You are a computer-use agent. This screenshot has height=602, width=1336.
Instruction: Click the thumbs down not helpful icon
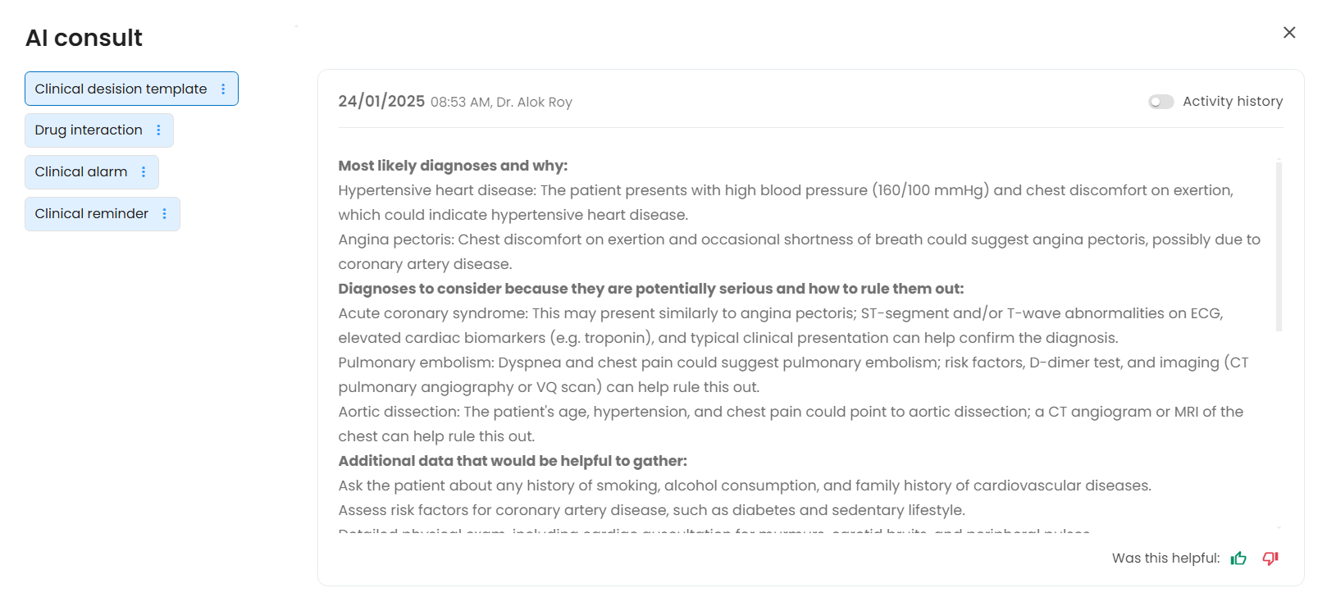point(1270,559)
